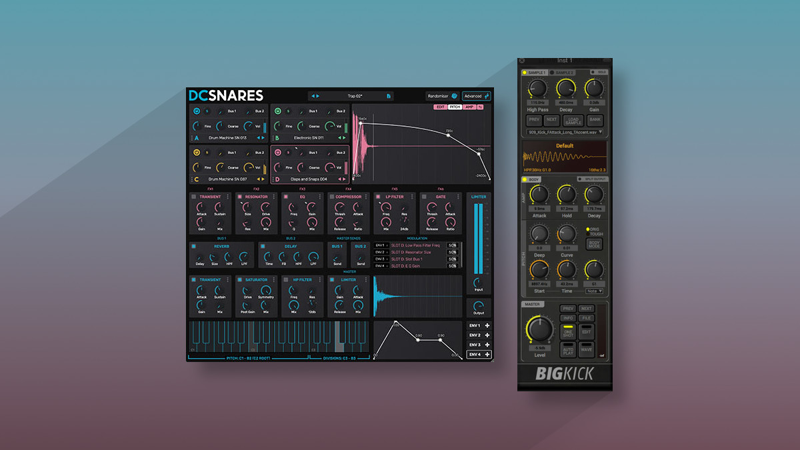Viewport: 800px width, 450px height.
Task: Toggle power icon on slot A
Action: [x=197, y=111]
